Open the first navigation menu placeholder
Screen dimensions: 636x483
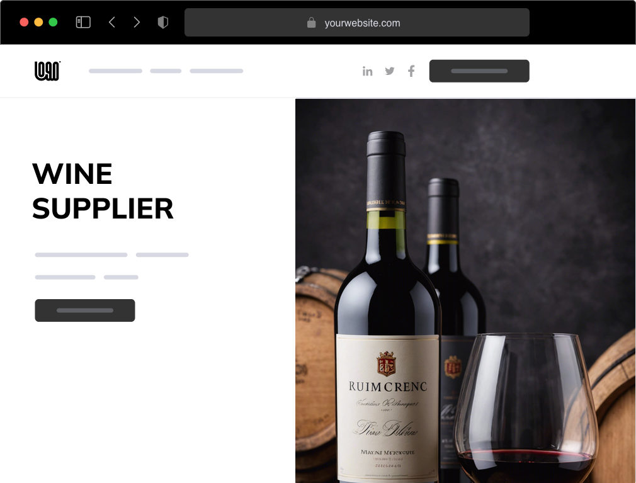(116, 71)
